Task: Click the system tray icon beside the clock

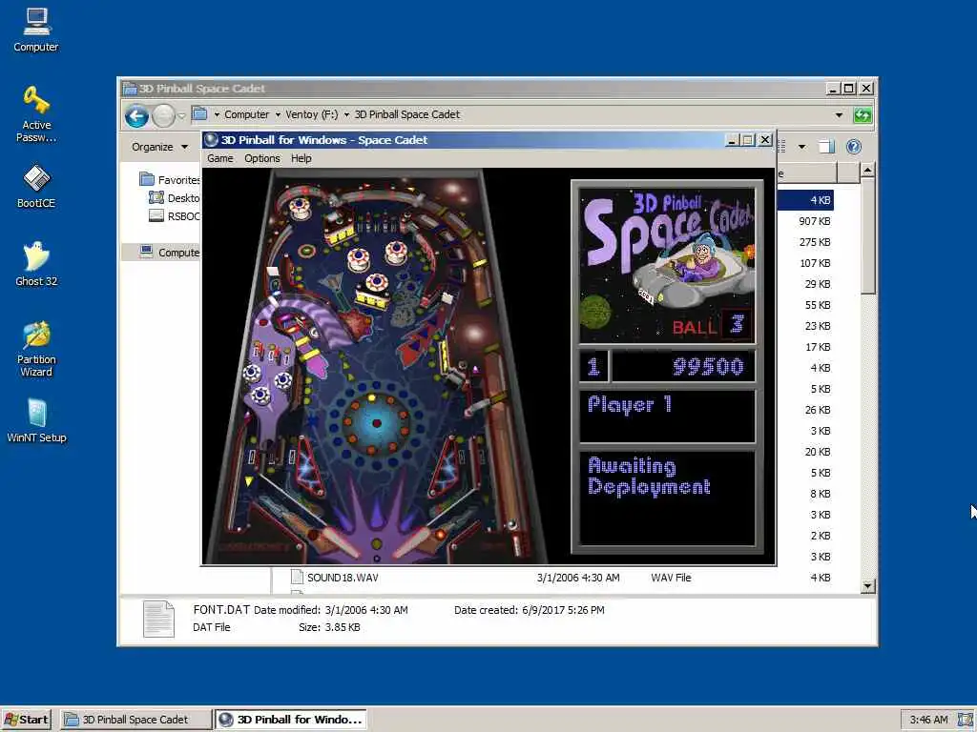Action: click(966, 720)
